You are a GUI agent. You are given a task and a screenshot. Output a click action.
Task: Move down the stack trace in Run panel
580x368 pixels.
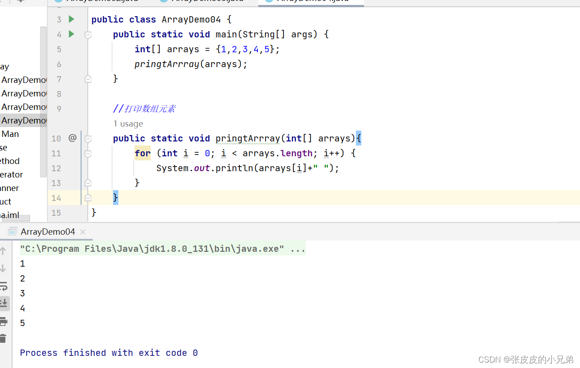click(3, 268)
